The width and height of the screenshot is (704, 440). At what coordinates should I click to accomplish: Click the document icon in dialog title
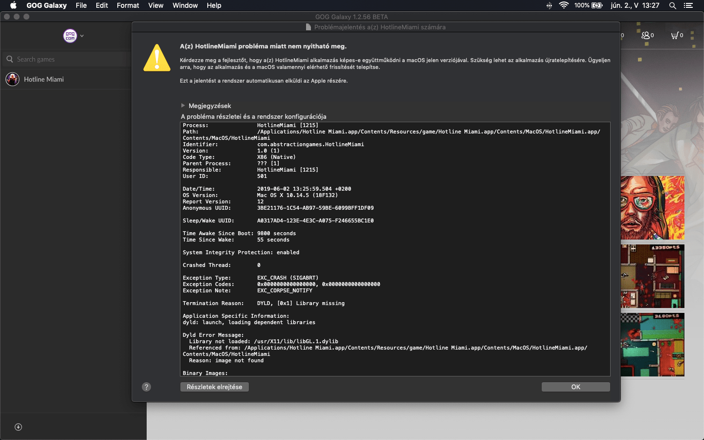click(x=308, y=27)
